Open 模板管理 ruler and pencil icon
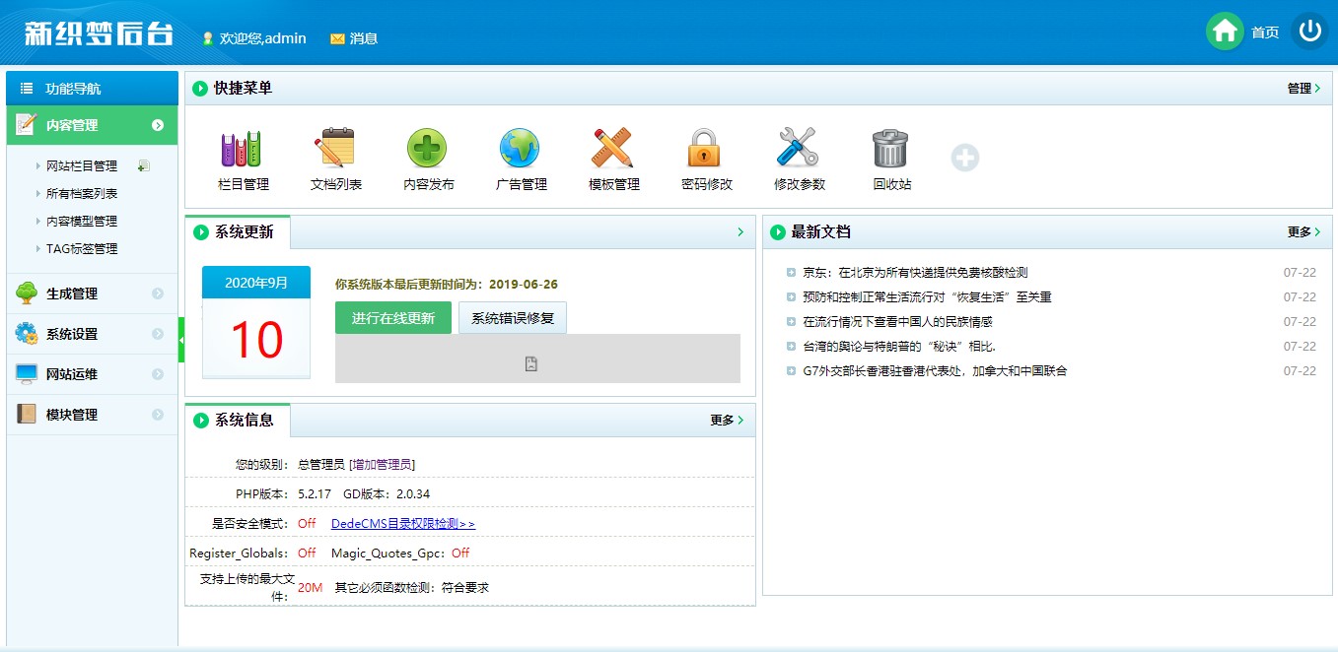This screenshot has height=652, width=1338. click(612, 149)
